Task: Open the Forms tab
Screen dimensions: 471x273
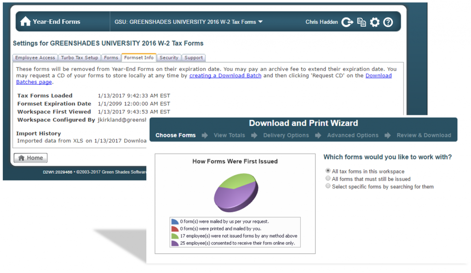Action: [111, 57]
